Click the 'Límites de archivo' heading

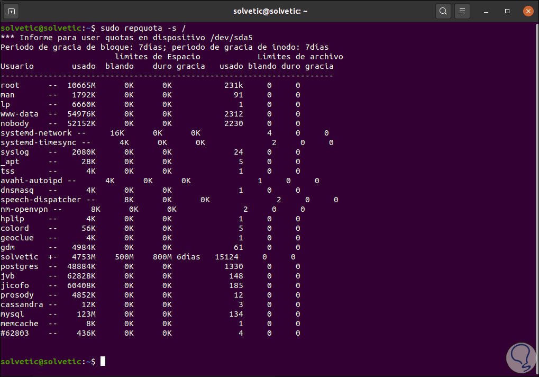300,57
